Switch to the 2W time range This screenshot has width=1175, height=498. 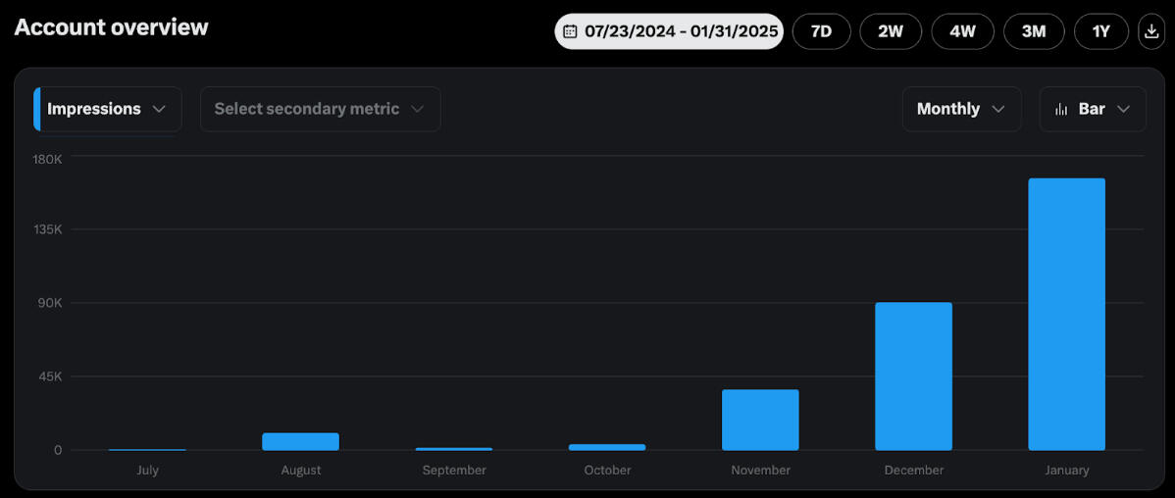pos(891,31)
